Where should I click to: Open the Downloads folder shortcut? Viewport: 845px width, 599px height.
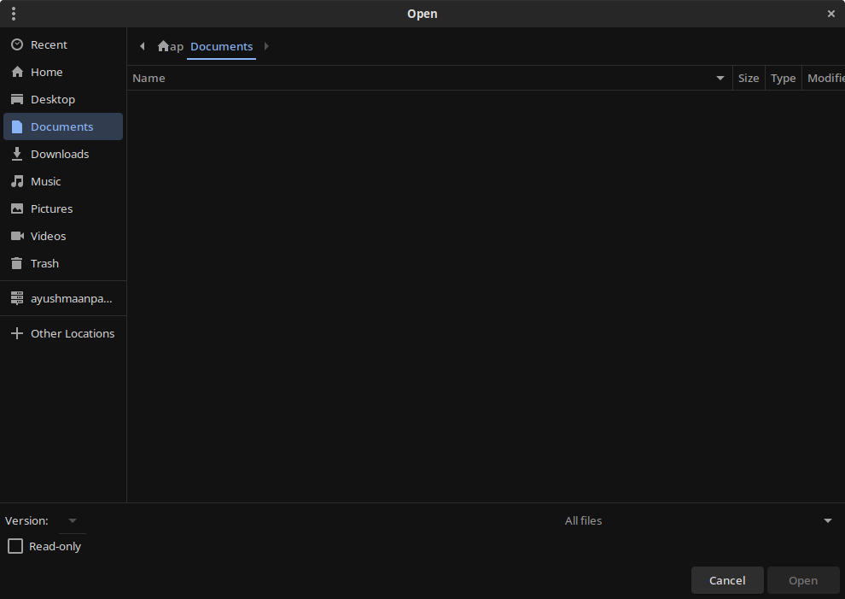click(x=63, y=154)
